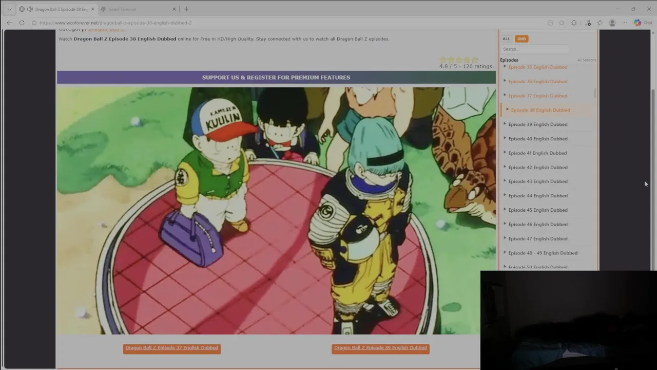Open Episode 40 English Dubbed
The height and width of the screenshot is (370, 657).
point(537,139)
